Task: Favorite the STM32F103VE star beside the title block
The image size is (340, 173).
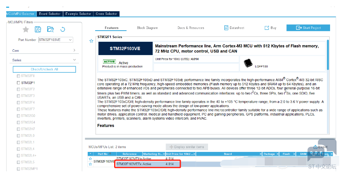Action: (x=91, y=41)
